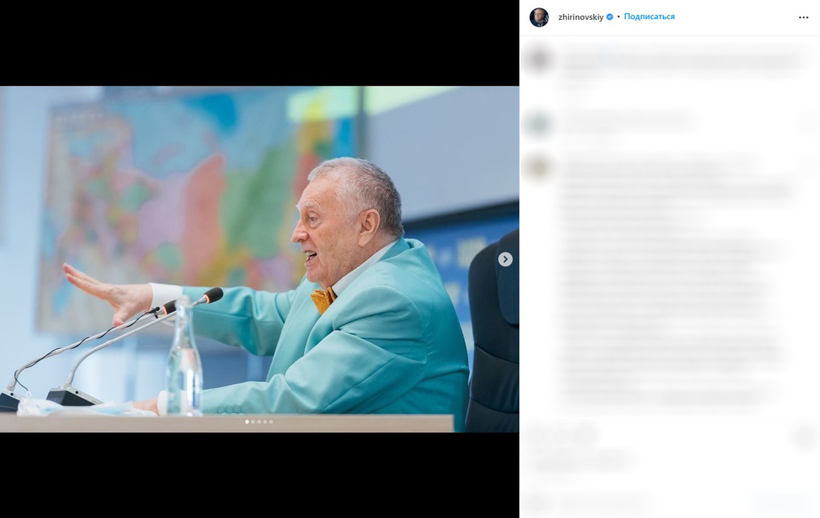Click the blue verified badge
Viewport: 820px width, 518px height.
[609, 17]
